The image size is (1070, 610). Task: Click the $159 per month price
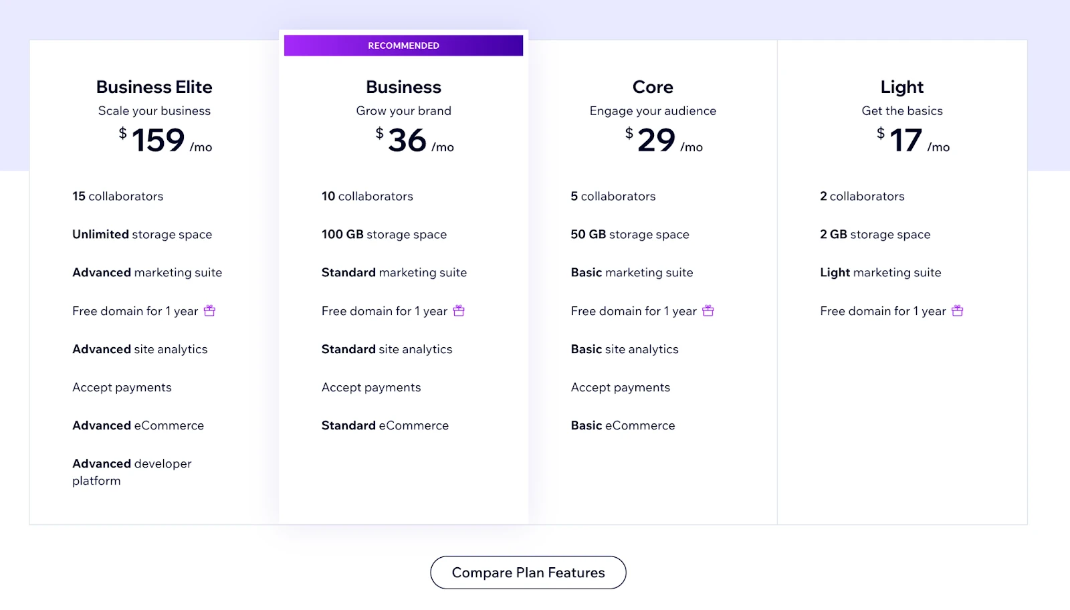(x=165, y=140)
